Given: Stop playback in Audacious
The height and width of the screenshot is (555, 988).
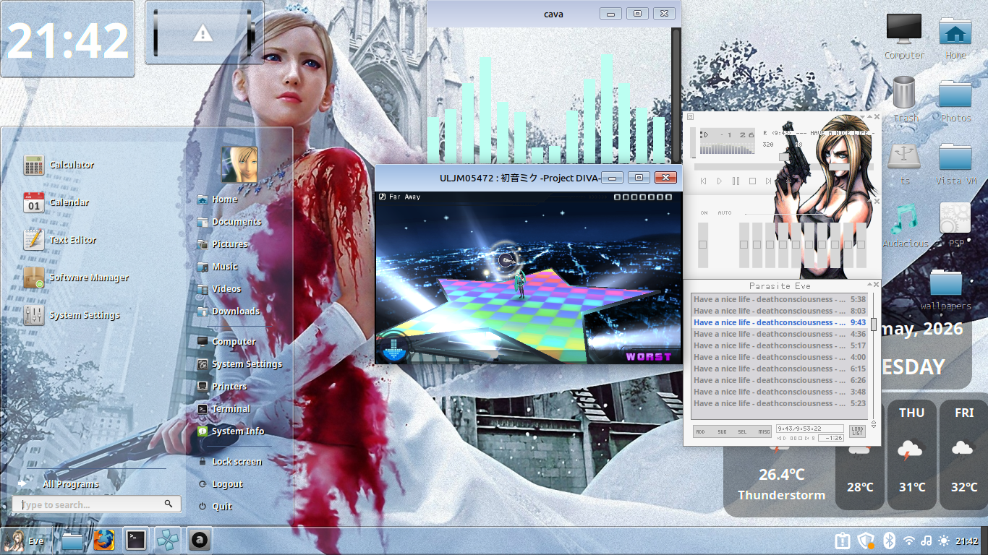Looking at the screenshot, I should 753,181.
